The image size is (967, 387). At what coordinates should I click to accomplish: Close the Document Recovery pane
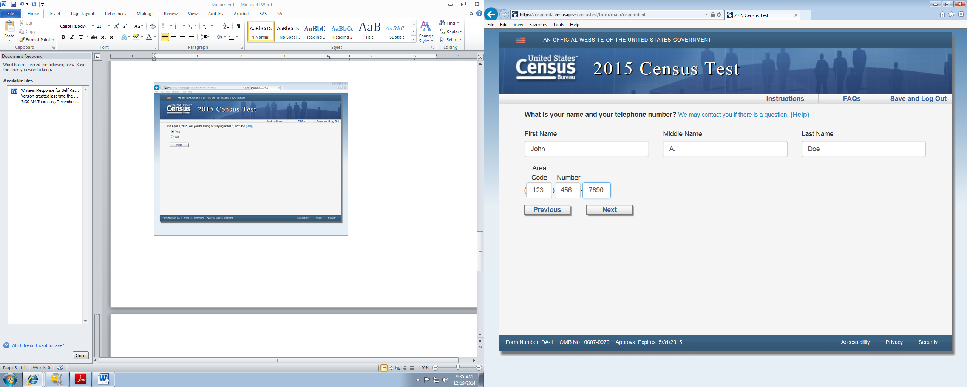pos(80,356)
